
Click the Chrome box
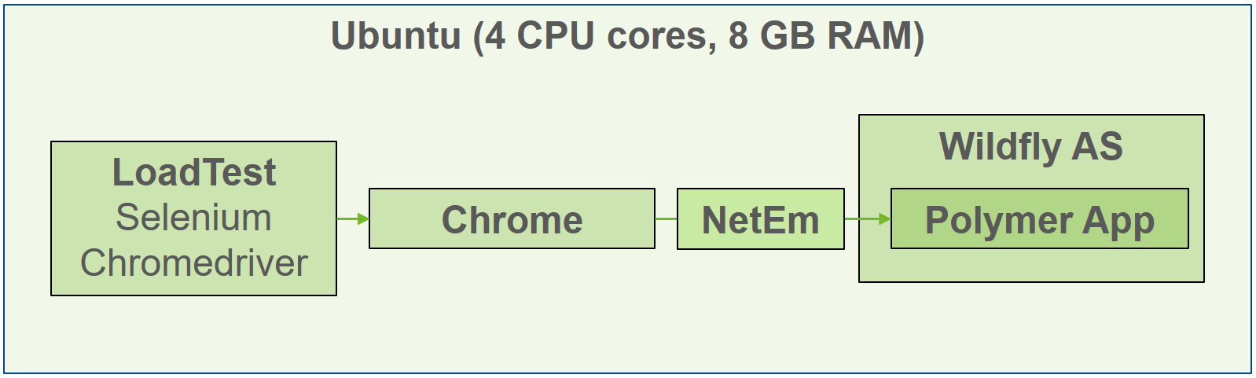click(512, 218)
